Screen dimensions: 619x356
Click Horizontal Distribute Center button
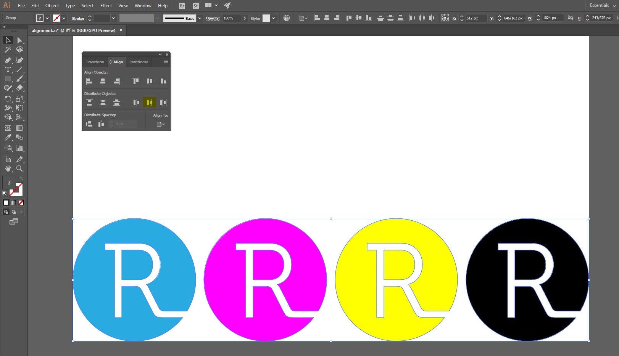point(149,102)
